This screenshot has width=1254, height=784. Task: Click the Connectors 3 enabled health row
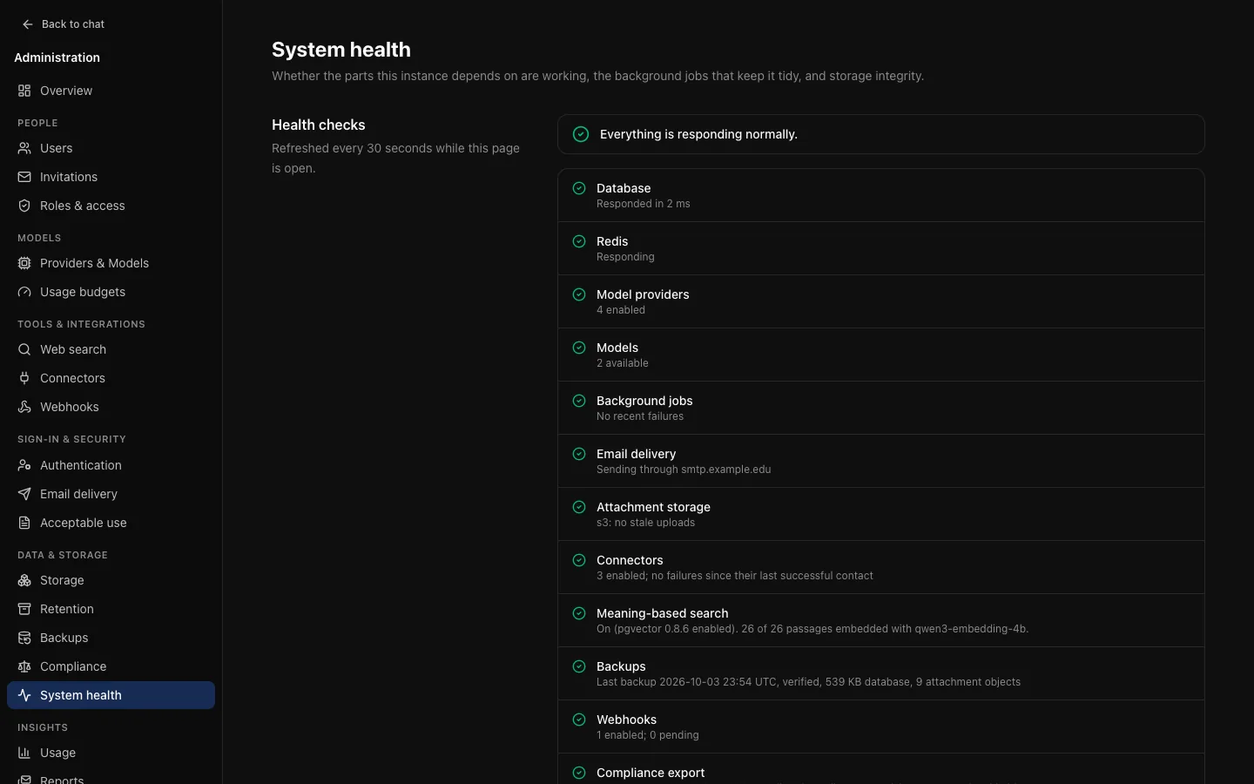click(881, 567)
